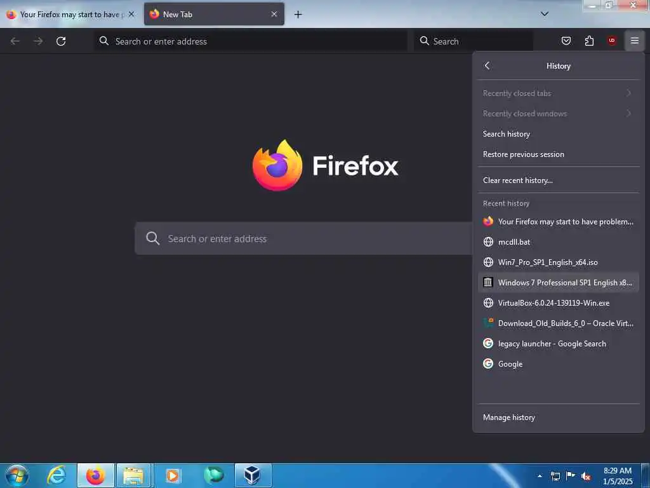Open a new tab with plus button

[x=298, y=15]
